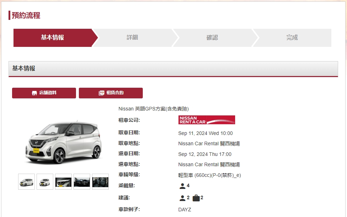
Task: Select the 詳細 step tab
Action: [x=132, y=38]
